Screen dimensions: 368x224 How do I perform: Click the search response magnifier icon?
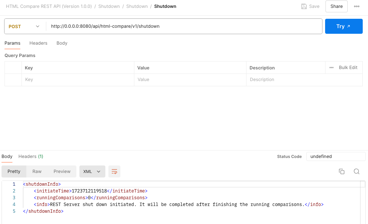(356, 171)
